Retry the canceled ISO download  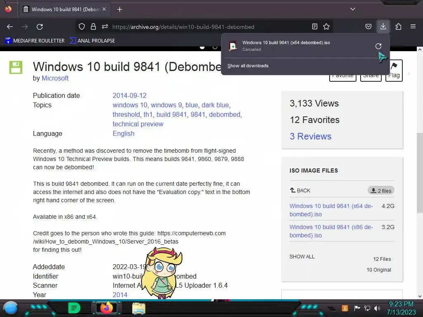378,46
